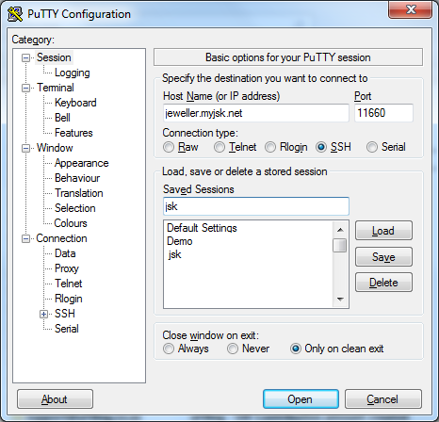
Task: Open the Data settings category
Action: [x=65, y=253]
